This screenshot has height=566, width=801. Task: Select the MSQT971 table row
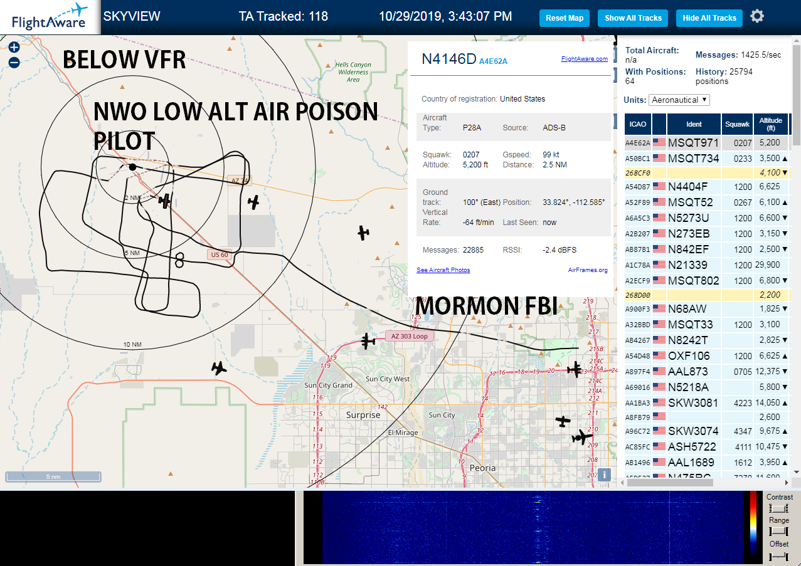pos(707,143)
